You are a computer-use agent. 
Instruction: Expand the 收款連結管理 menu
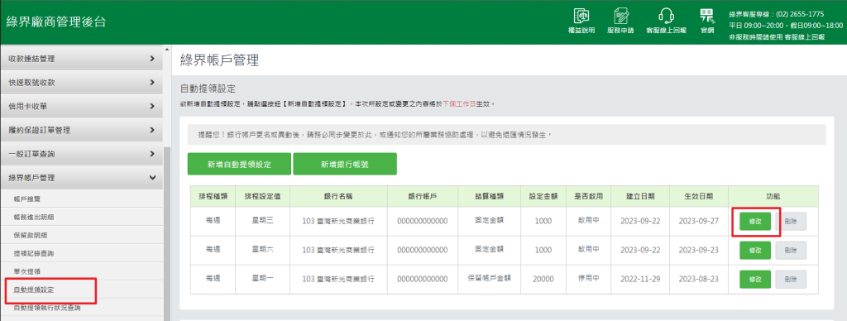point(81,59)
